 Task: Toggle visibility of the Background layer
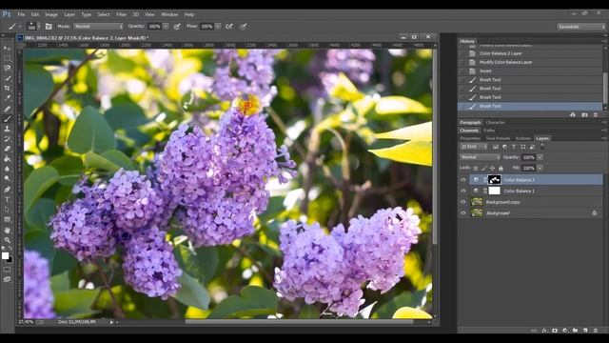pos(463,213)
